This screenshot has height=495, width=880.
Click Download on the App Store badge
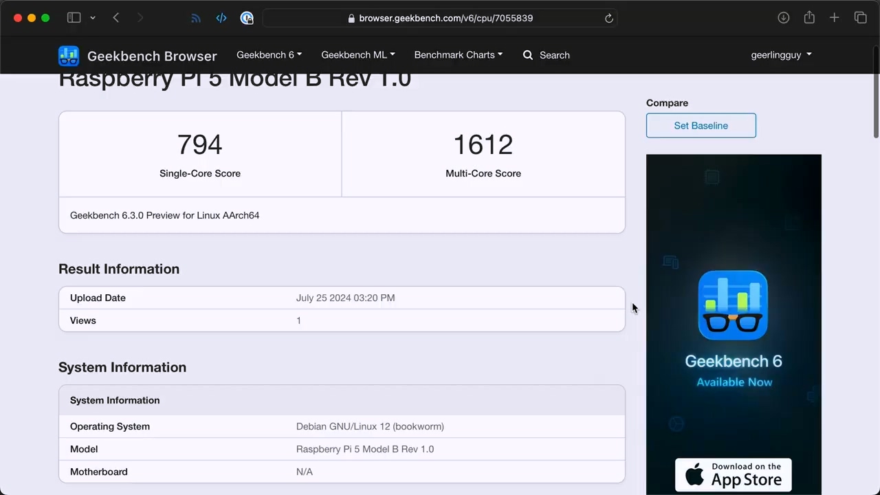tap(733, 475)
